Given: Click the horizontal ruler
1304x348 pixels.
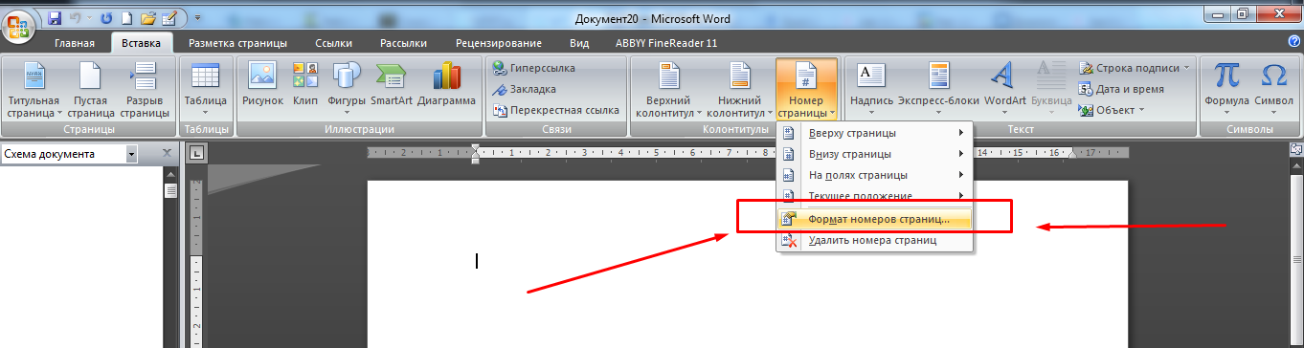Looking at the screenshot, I should (747, 153).
